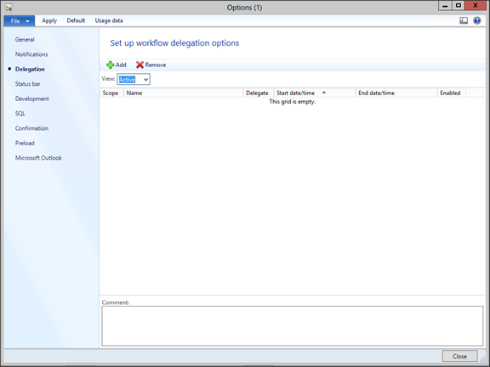The width and height of the screenshot is (490, 367).
Task: Click Default in the menu bar
Action: 76,20
